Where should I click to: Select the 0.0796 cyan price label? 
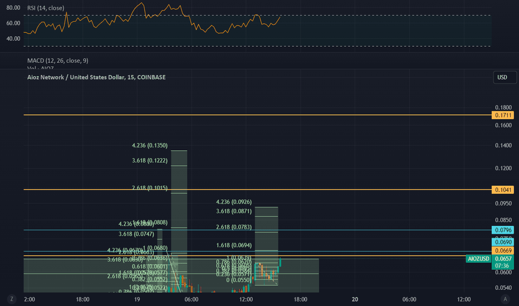point(503,230)
